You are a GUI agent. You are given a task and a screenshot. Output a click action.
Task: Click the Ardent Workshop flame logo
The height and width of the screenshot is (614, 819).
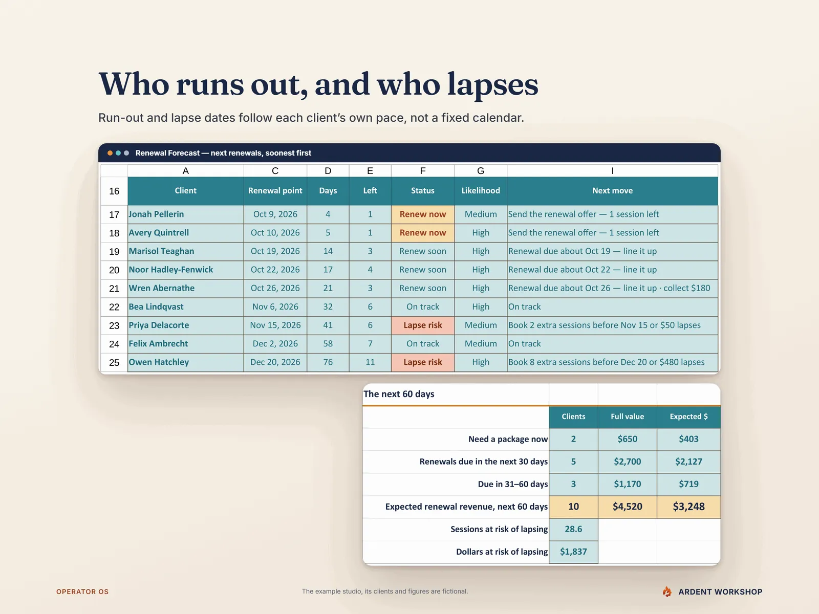point(667,591)
